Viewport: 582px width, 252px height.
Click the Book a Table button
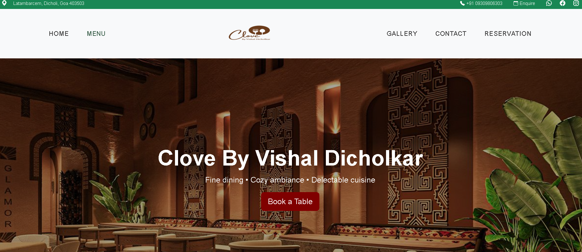click(290, 202)
